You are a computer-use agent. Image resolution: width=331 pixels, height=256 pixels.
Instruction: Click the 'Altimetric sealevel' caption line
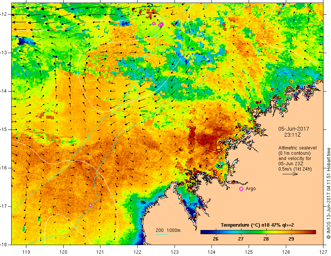tap(298, 148)
